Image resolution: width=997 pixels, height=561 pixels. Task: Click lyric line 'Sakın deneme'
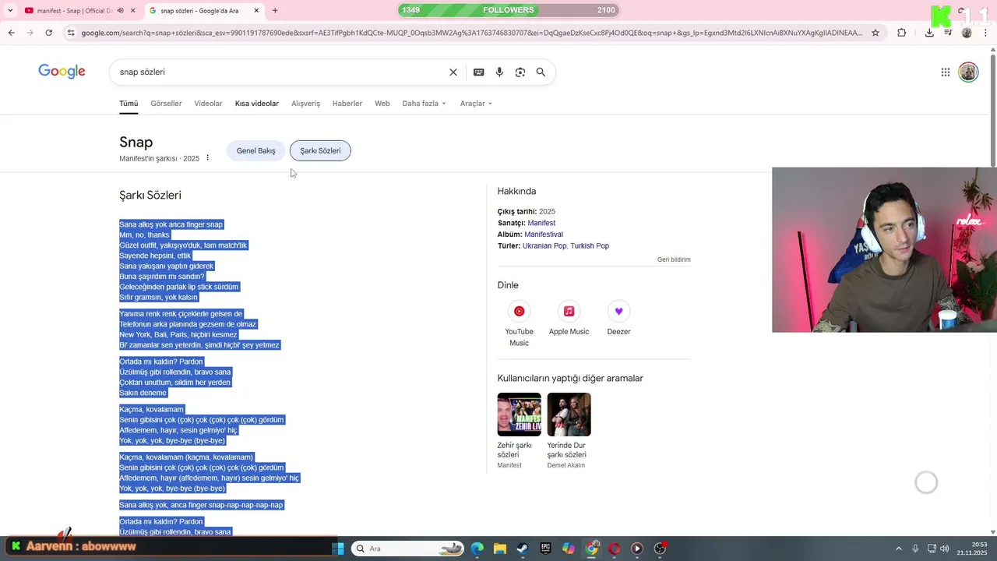[143, 393]
